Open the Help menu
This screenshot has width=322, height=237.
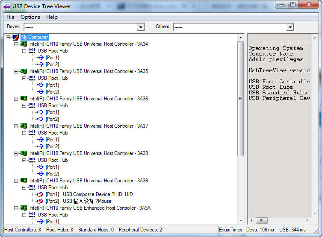pyautogui.click(x=52, y=17)
